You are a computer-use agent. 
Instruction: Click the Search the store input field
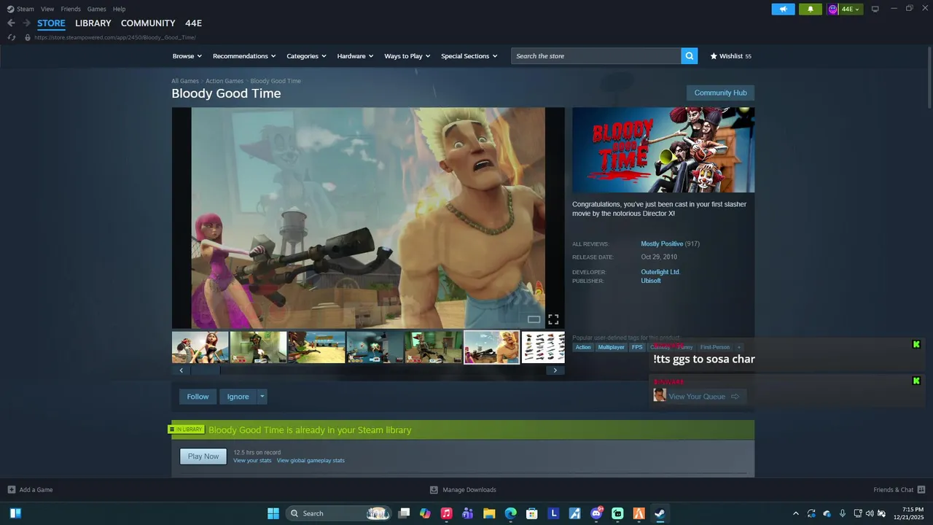coord(596,55)
